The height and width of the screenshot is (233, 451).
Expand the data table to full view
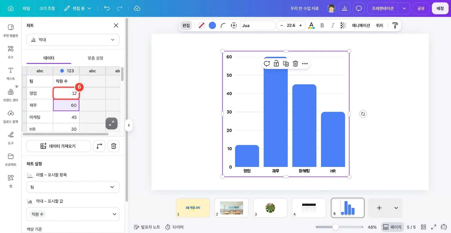coord(112,123)
